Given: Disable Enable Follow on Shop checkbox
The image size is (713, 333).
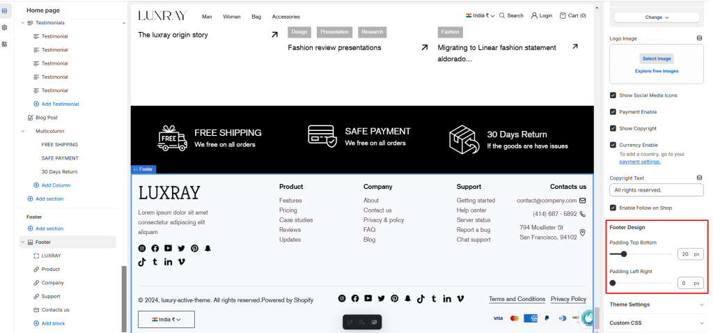Looking at the screenshot, I should (613, 208).
